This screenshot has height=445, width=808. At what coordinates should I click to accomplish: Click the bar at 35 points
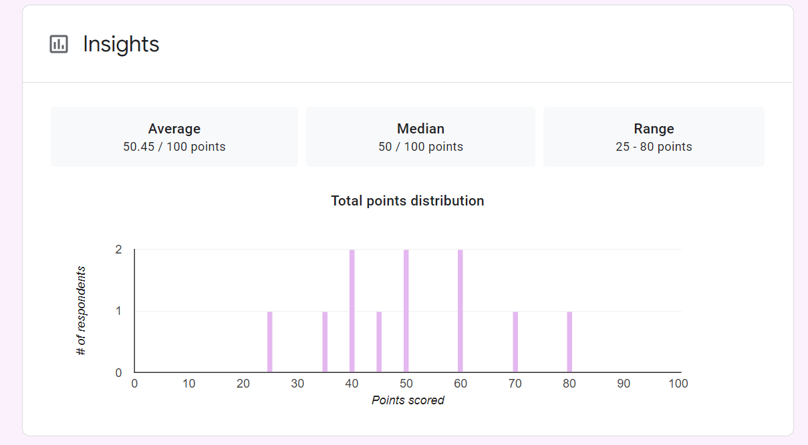pyautogui.click(x=325, y=342)
